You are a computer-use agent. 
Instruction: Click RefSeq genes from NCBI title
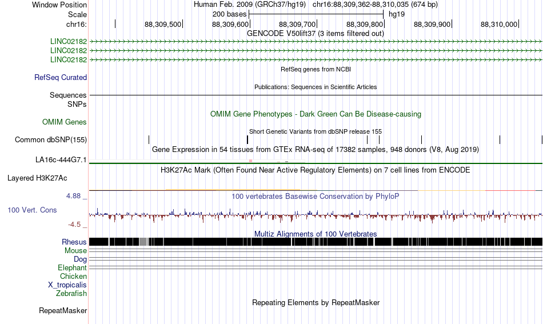pos(316,69)
